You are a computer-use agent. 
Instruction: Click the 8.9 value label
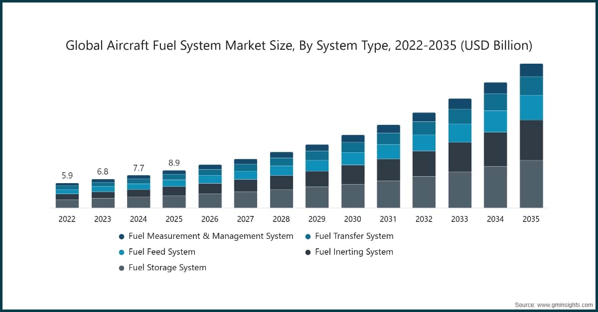point(174,163)
